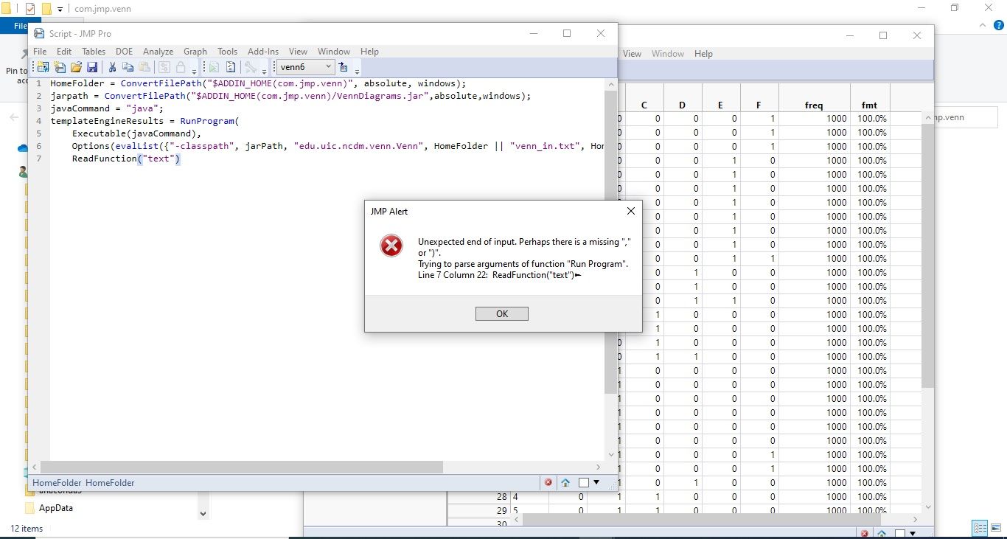Screen dimensions: 1007x539
Task: Open the Edit menu in Script window
Action: (x=64, y=52)
